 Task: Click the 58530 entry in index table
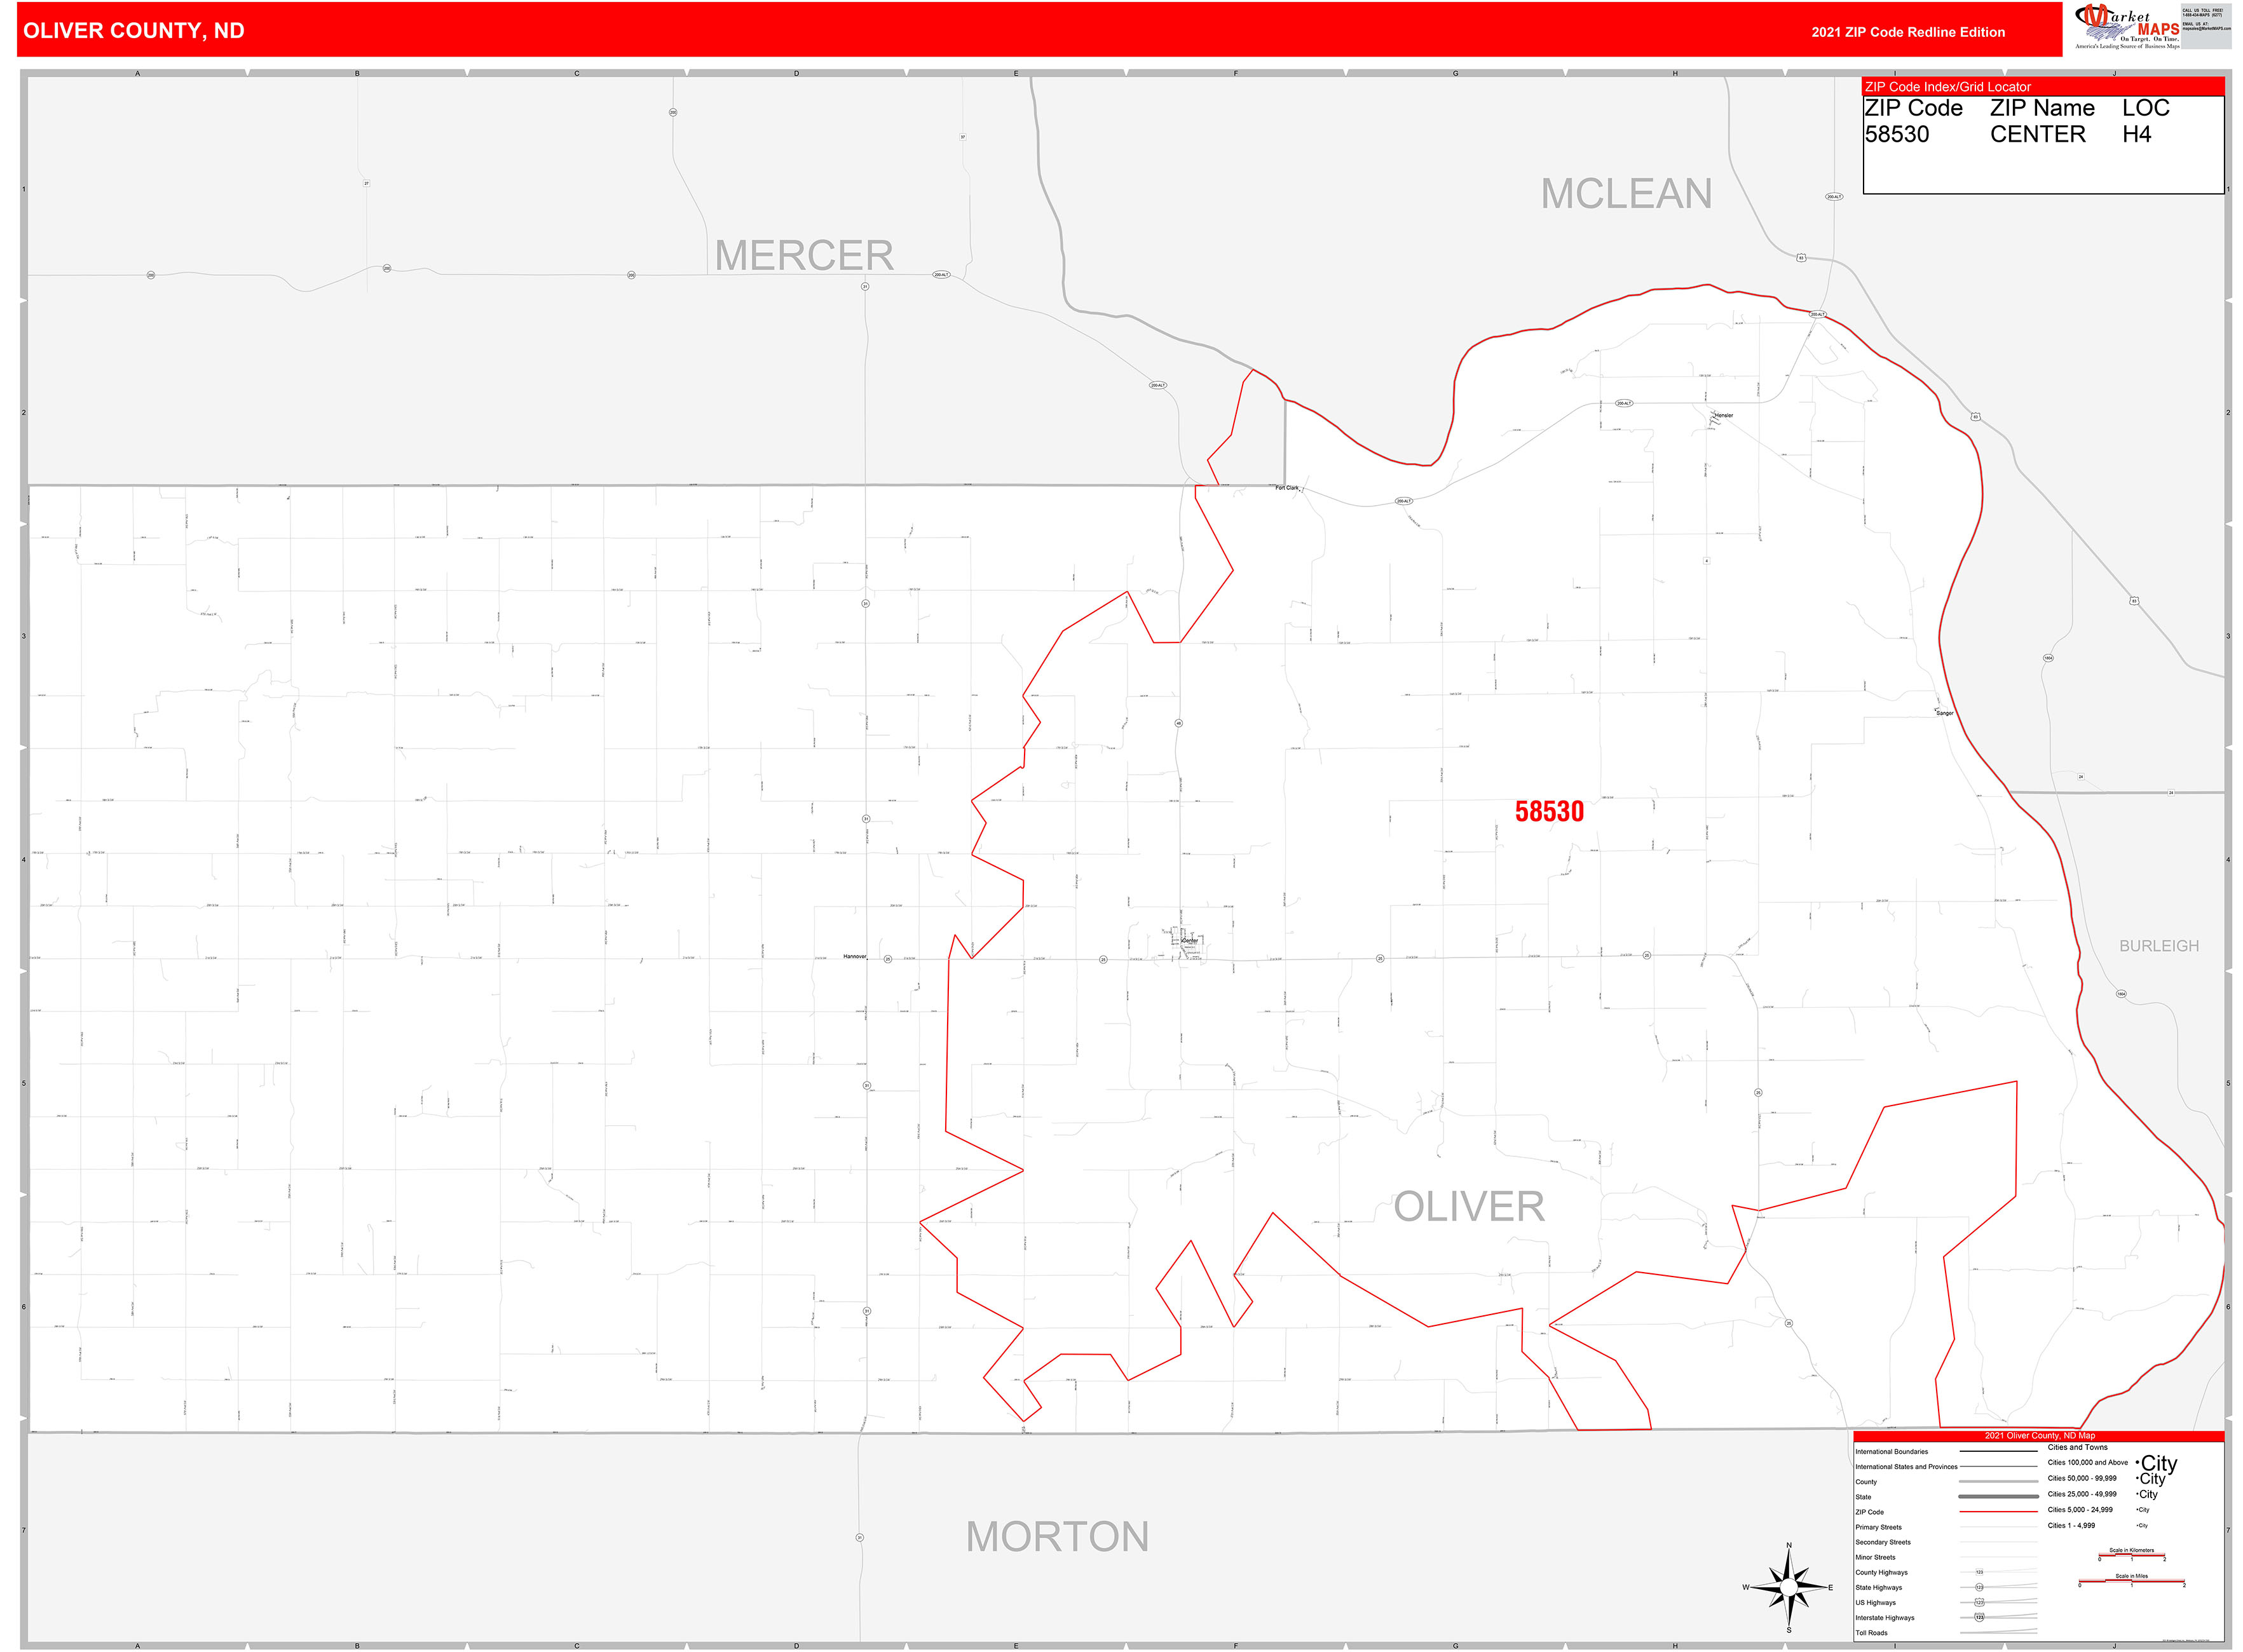[1896, 134]
